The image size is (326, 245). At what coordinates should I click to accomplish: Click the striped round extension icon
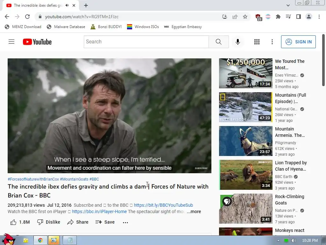[268, 17]
